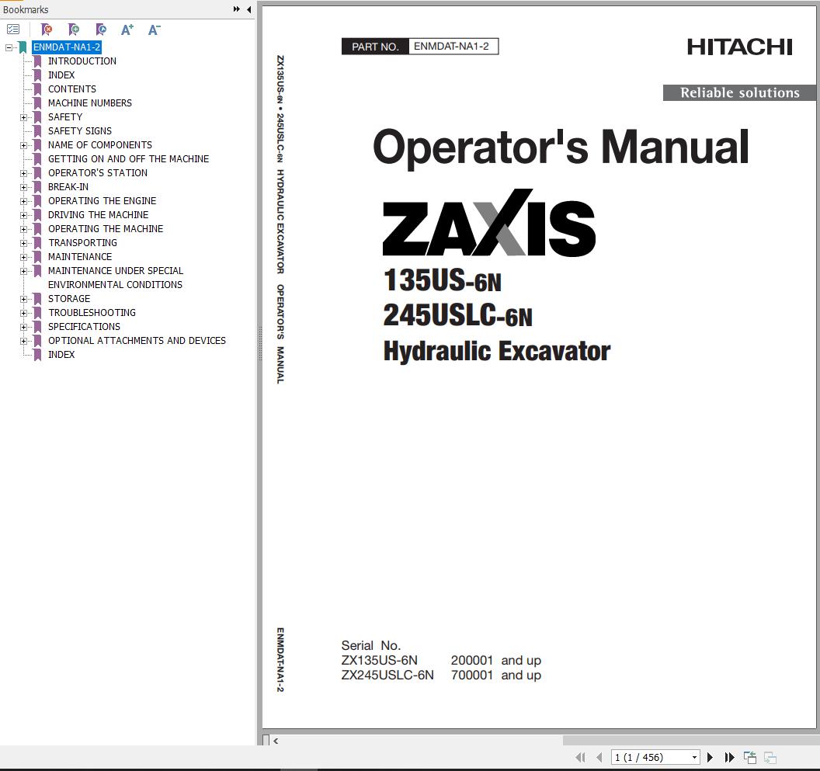Jump to the TROUBLESHOOTING bookmark
The width and height of the screenshot is (820, 771).
[92, 313]
